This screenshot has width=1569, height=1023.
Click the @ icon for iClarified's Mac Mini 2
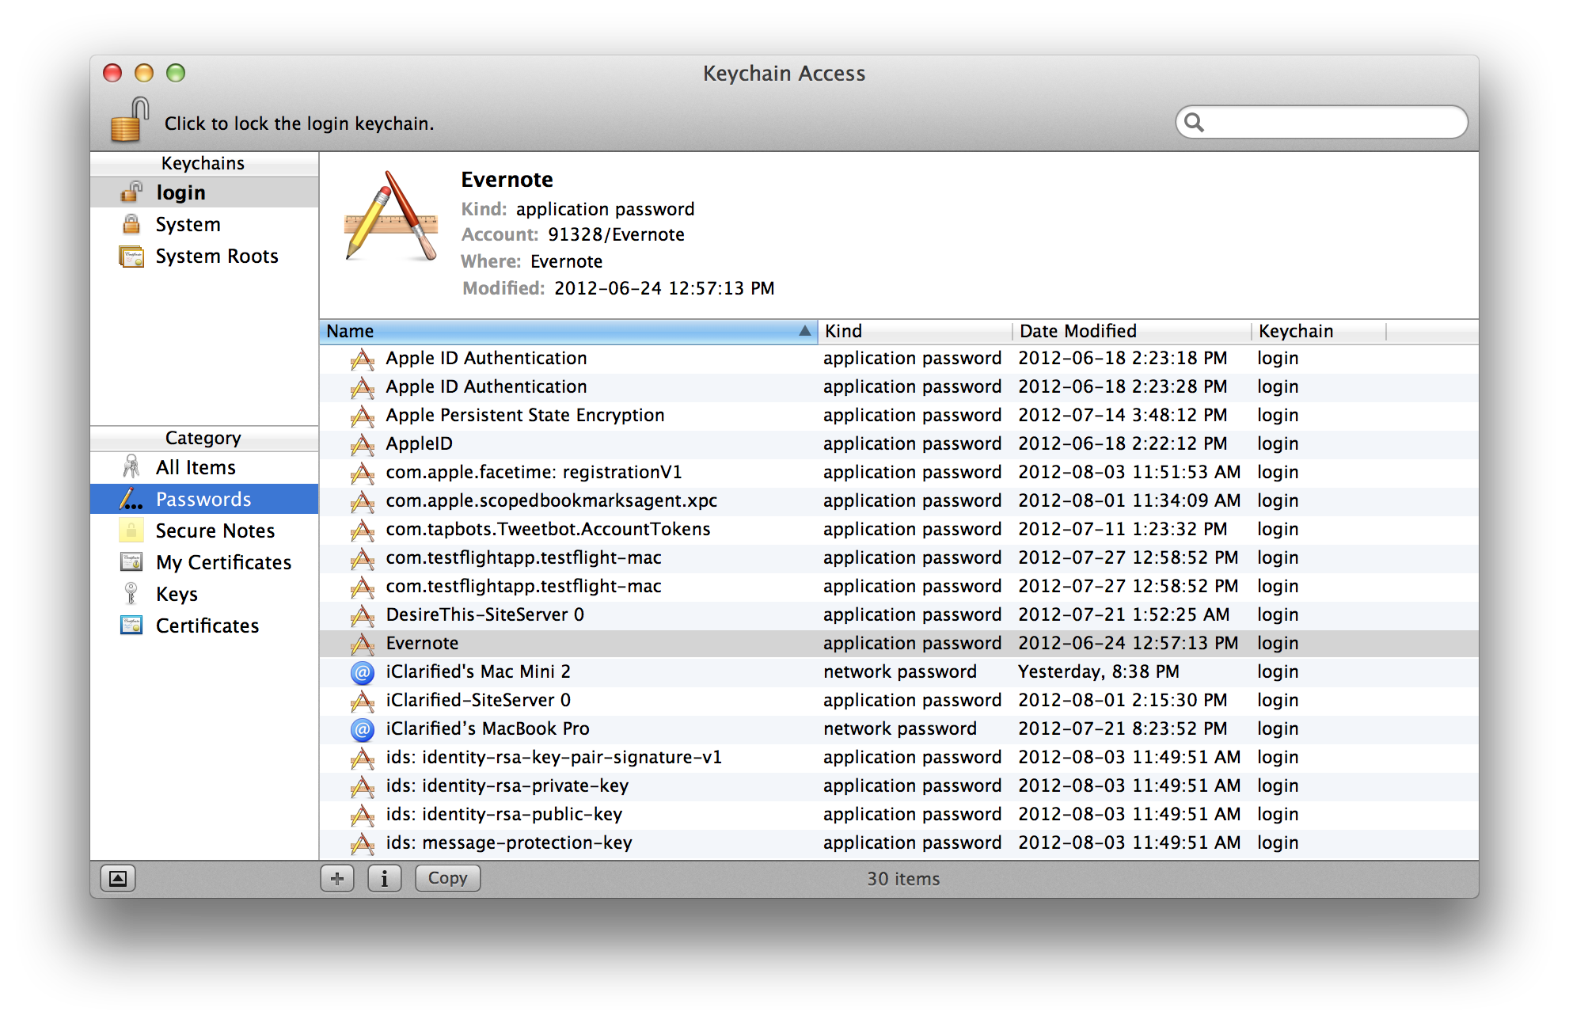(363, 672)
